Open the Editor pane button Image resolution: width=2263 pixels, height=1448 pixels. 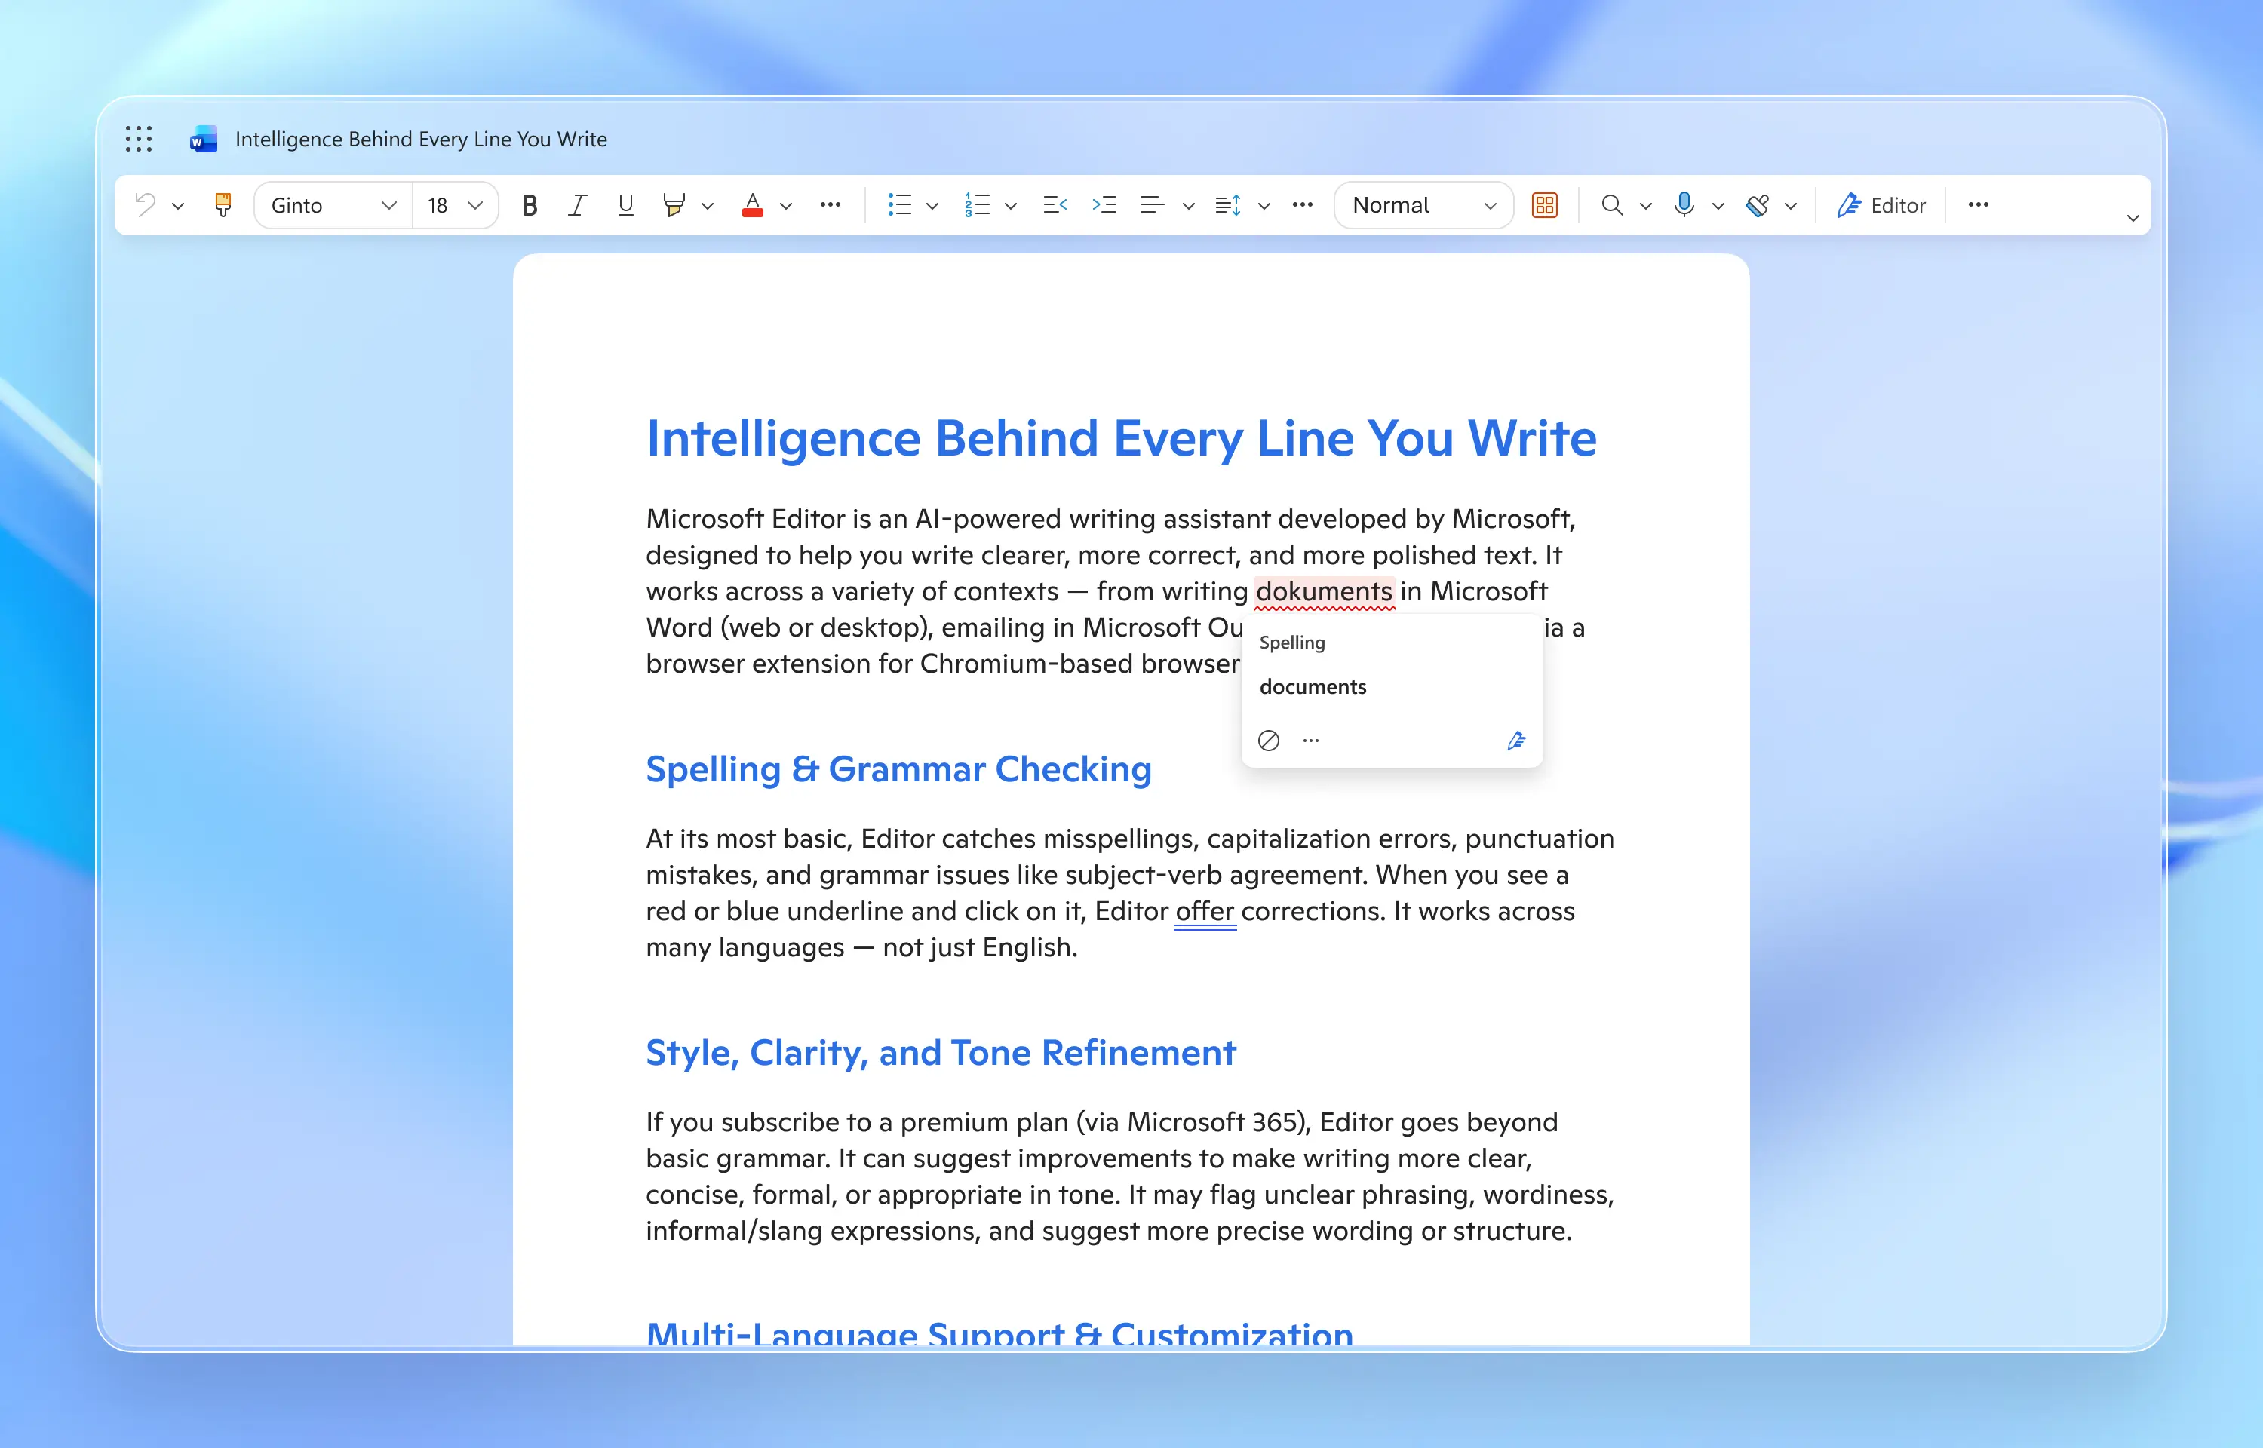coord(1881,205)
